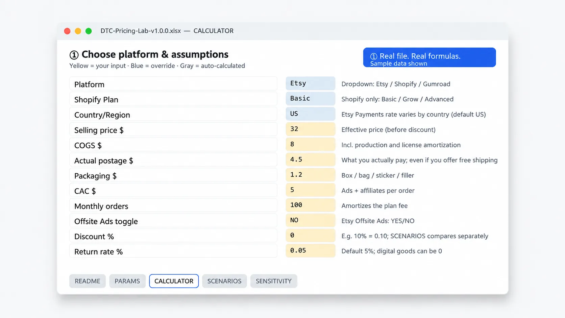Click the 'Shopify only: Basic / Grow / Advanced' note

click(x=397, y=99)
